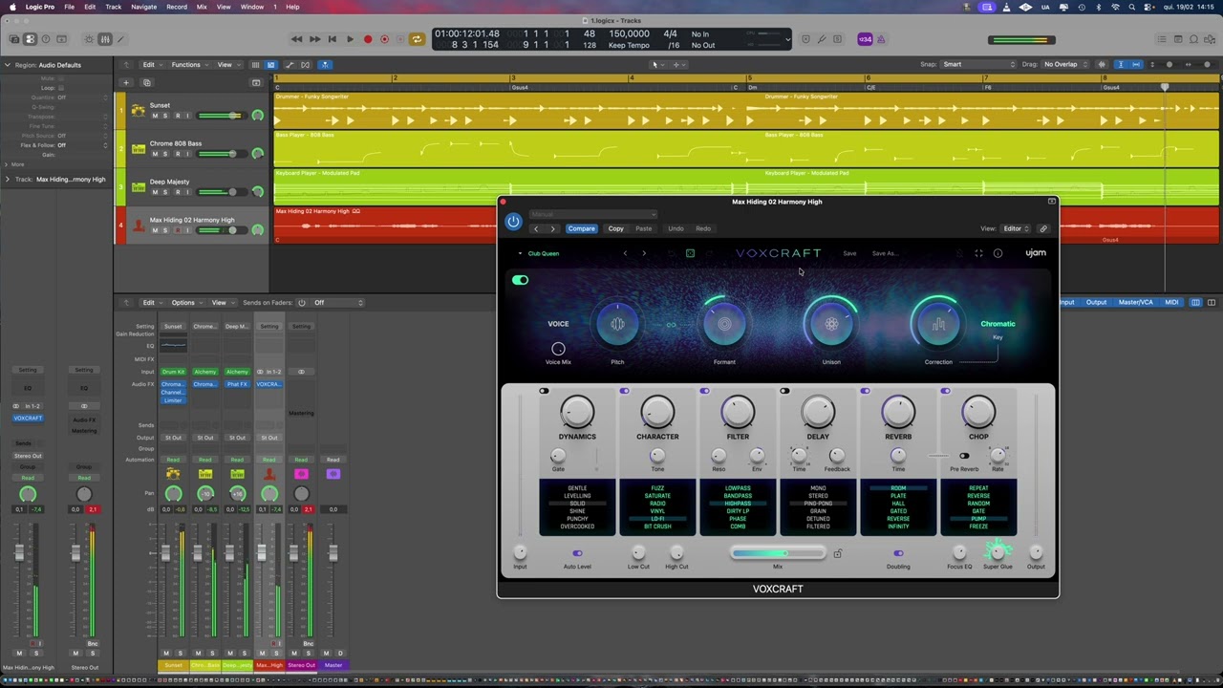Open the tracks area Functions menu
This screenshot has height=688, width=1223.
pyautogui.click(x=190, y=65)
